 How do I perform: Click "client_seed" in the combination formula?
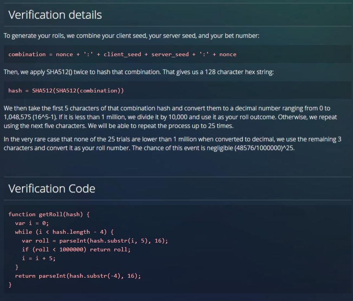(122, 54)
